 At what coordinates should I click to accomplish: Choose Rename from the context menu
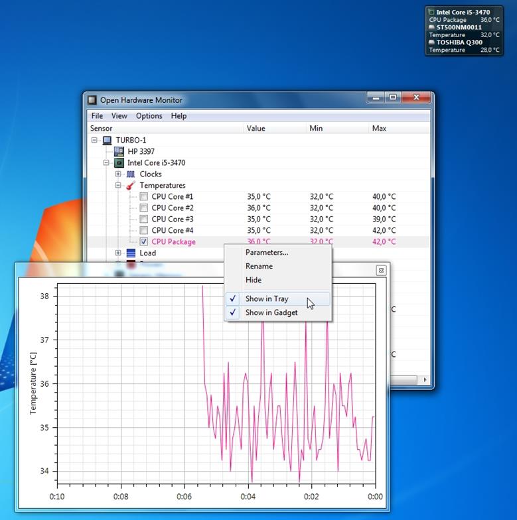click(x=259, y=267)
